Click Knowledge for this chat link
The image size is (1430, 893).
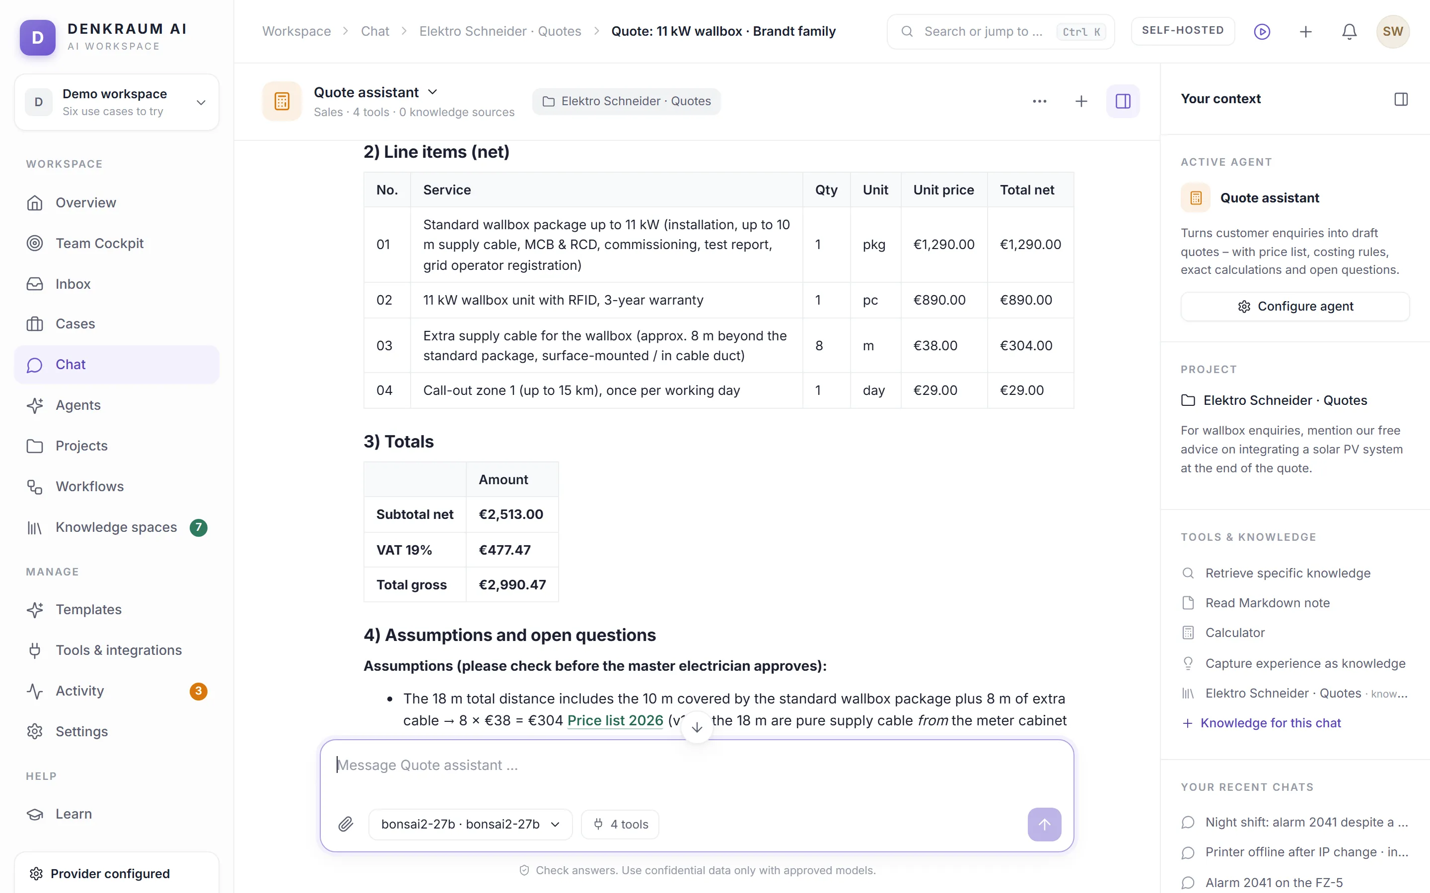coord(1261,723)
